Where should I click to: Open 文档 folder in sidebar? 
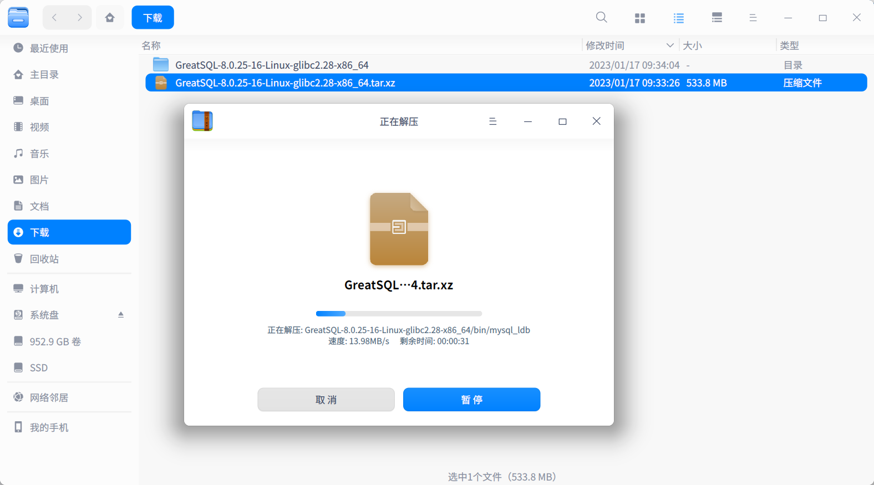69,206
